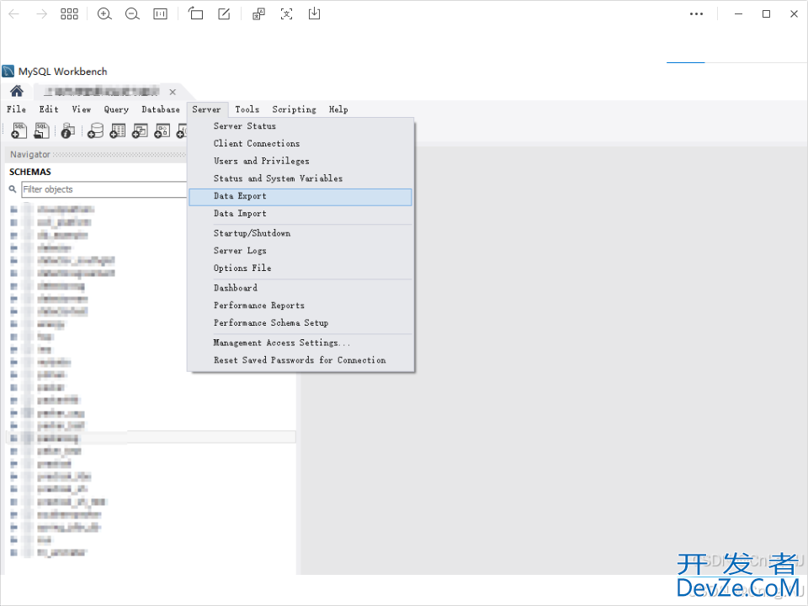Rotate the image with the rotate icon

(x=195, y=13)
